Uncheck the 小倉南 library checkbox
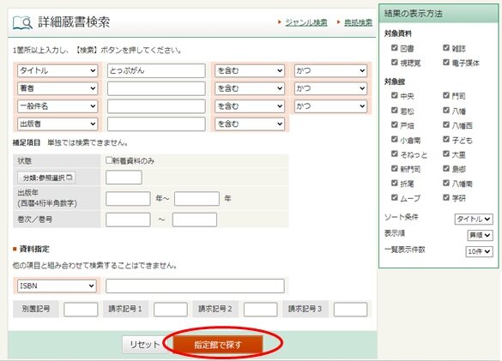This screenshot has height=361, width=502. click(x=395, y=139)
